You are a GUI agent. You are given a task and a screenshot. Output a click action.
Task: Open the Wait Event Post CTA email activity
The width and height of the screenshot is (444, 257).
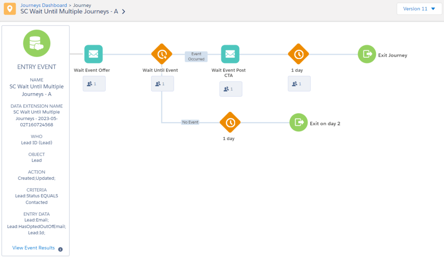pos(230,54)
